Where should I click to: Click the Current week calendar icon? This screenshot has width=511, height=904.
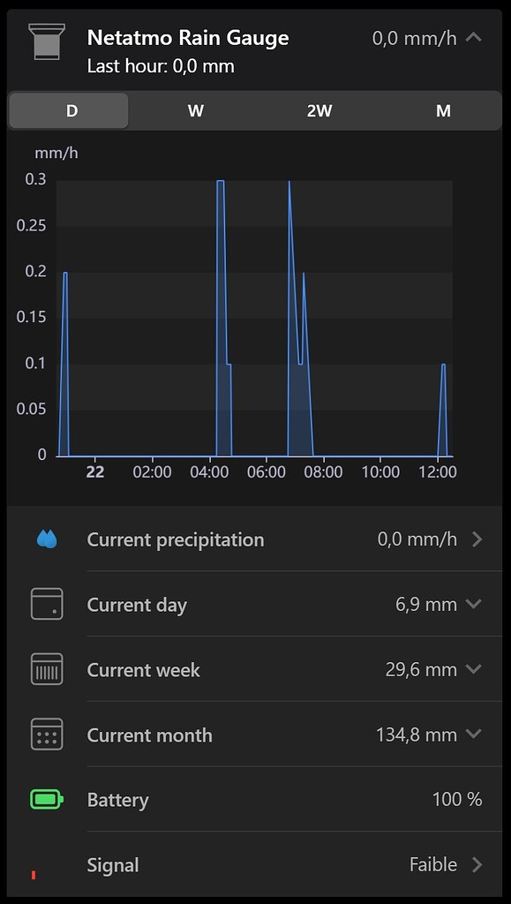(46, 669)
